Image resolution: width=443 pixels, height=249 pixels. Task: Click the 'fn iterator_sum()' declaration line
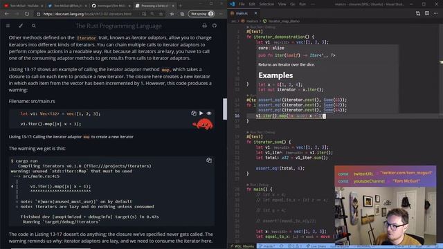[269, 142]
